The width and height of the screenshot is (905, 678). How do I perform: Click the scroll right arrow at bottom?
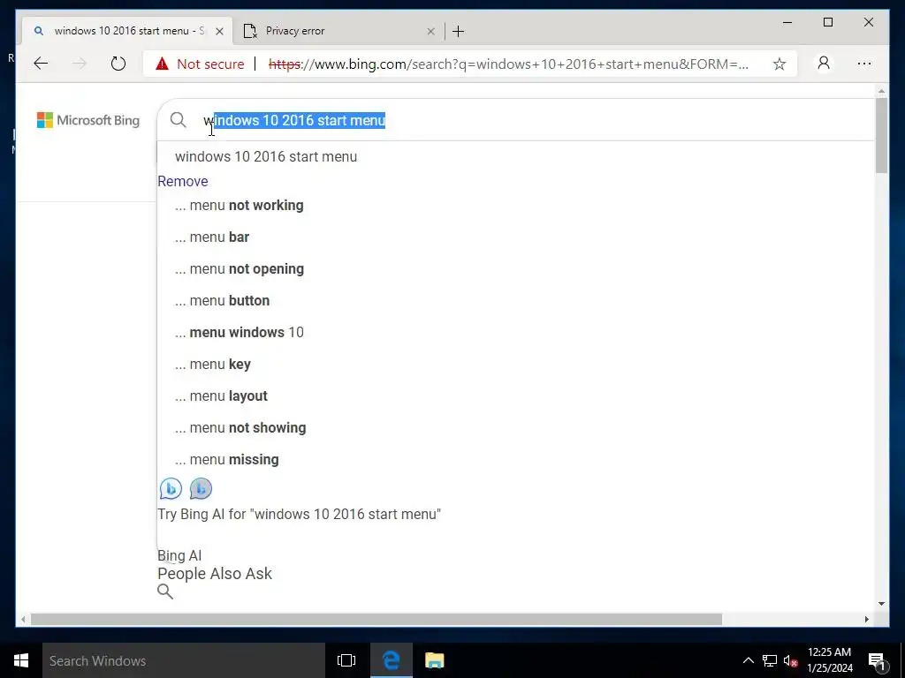pyautogui.click(x=866, y=619)
